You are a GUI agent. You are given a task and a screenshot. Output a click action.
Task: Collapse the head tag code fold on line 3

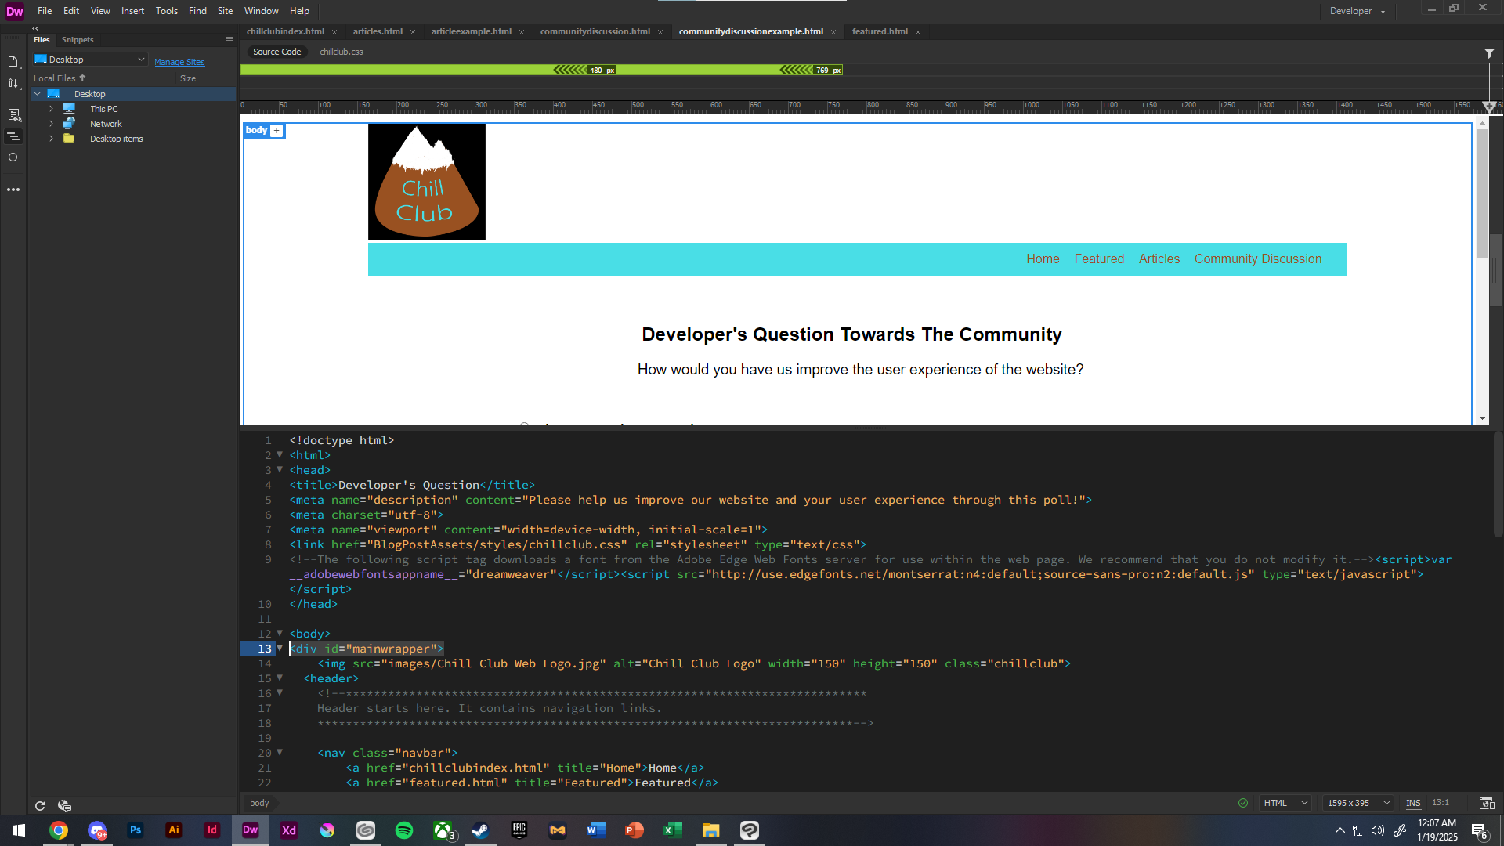pos(280,469)
